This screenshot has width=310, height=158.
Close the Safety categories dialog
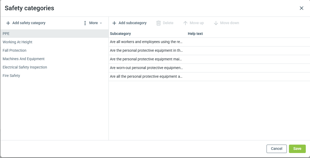[302, 8]
